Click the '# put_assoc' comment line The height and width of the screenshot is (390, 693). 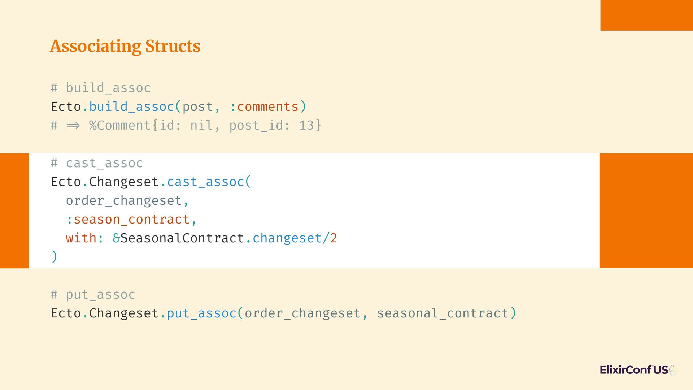[93, 295]
